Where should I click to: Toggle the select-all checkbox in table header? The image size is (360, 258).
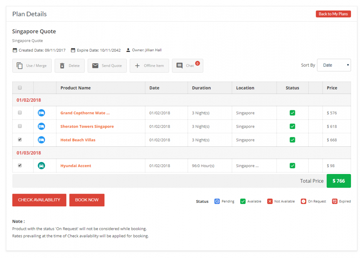click(20, 88)
